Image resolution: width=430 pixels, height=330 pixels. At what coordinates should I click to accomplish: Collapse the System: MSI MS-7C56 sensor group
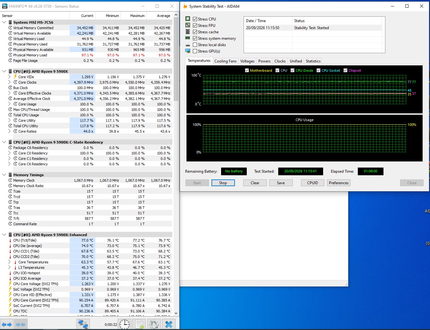click(x=4, y=22)
